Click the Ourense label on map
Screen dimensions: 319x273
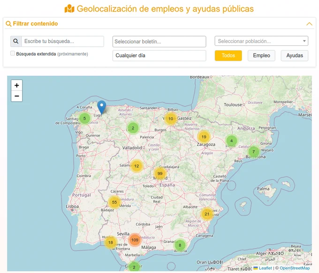pos(93,135)
